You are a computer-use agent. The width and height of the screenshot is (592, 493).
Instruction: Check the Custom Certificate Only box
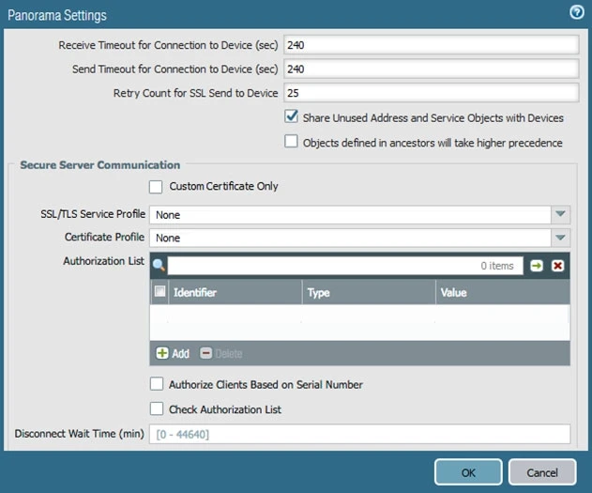click(x=157, y=186)
